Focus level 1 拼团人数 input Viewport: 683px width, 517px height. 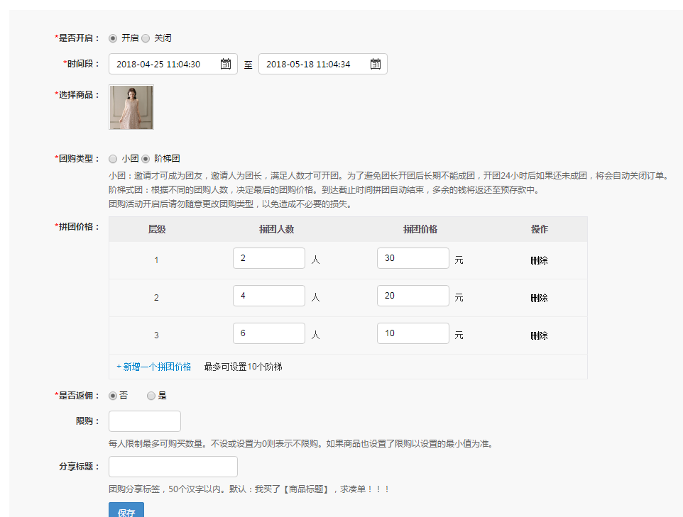269,258
